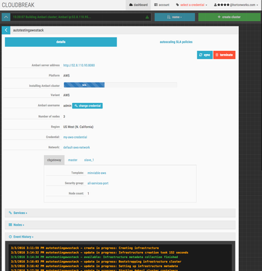Open the my-aws-credential link
The width and height of the screenshot is (262, 271).
(x=75, y=137)
